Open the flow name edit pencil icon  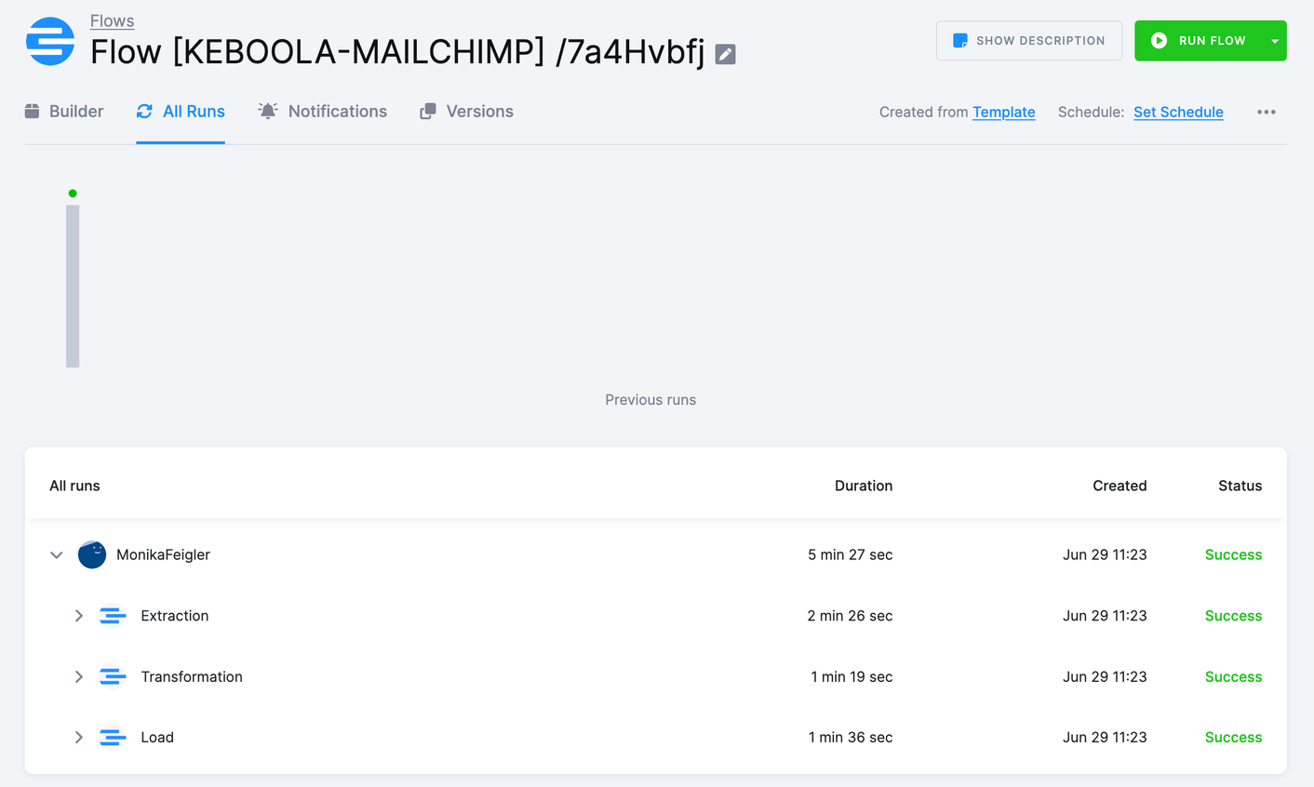pyautogui.click(x=724, y=54)
